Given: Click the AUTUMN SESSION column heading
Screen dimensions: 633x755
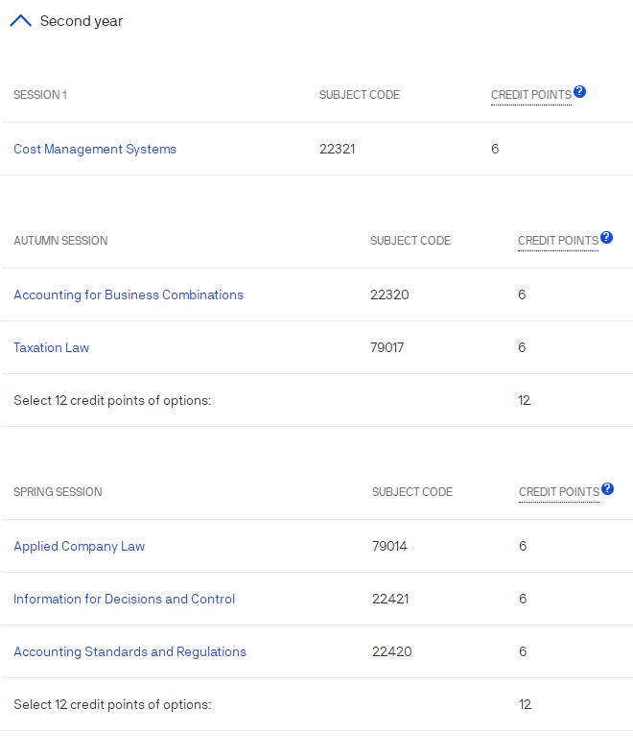Looking at the screenshot, I should (60, 241).
